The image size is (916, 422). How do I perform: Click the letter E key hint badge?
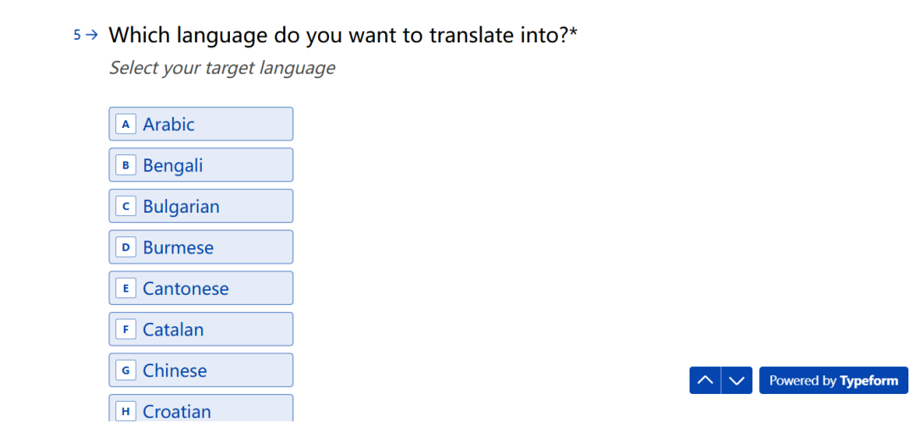point(126,288)
